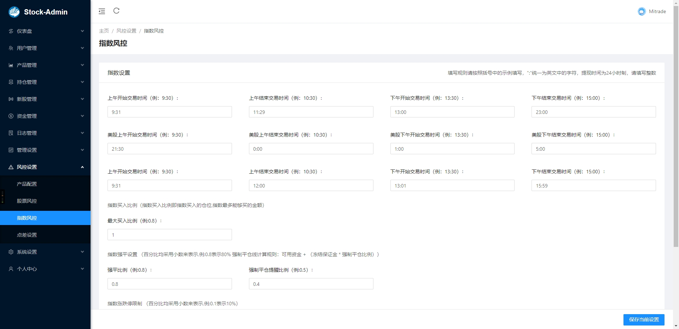This screenshot has width=679, height=329.
Task: Click the field containing 13:00
Action: coord(452,112)
